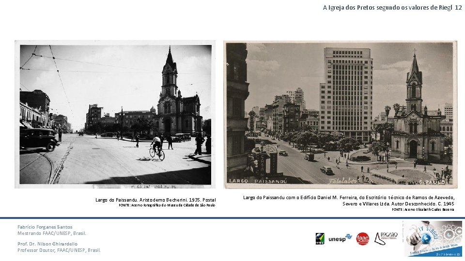Screen dimensions: 465x261
Task: Click 'FONTE: Acervo Elisabeth Gudes Bezerra'
Action: pyautogui.click(x=423, y=209)
